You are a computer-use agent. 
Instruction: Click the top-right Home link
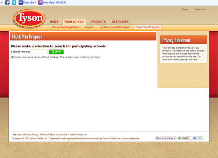tap(185, 9)
